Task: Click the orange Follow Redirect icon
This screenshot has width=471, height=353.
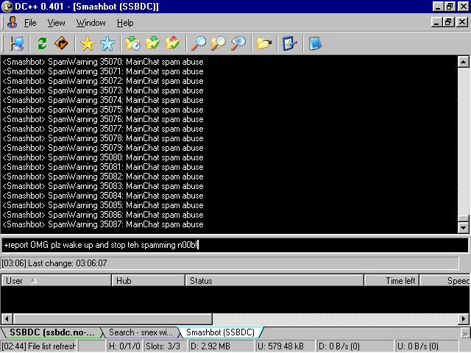Action: (x=61, y=44)
